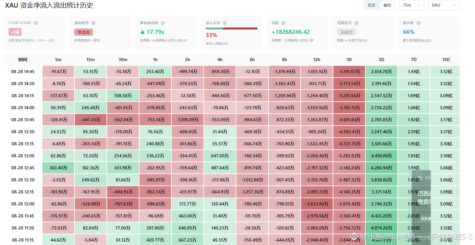The height and width of the screenshot is (245, 475).
Task: Click the 1D column header
Action: coord(349,60)
